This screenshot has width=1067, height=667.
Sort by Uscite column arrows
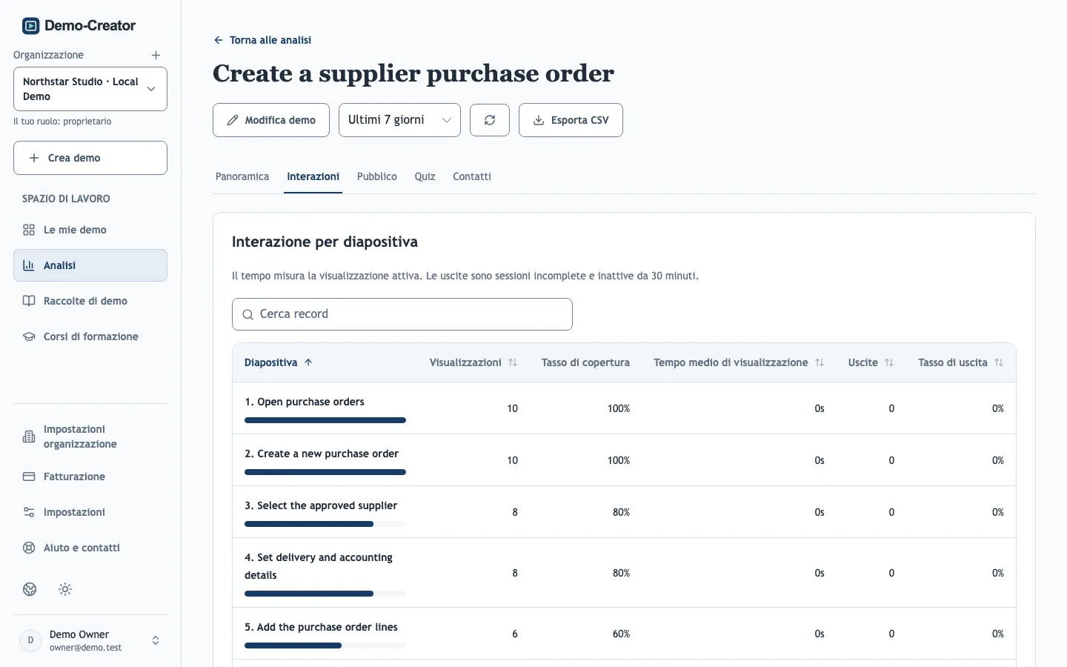pyautogui.click(x=889, y=362)
